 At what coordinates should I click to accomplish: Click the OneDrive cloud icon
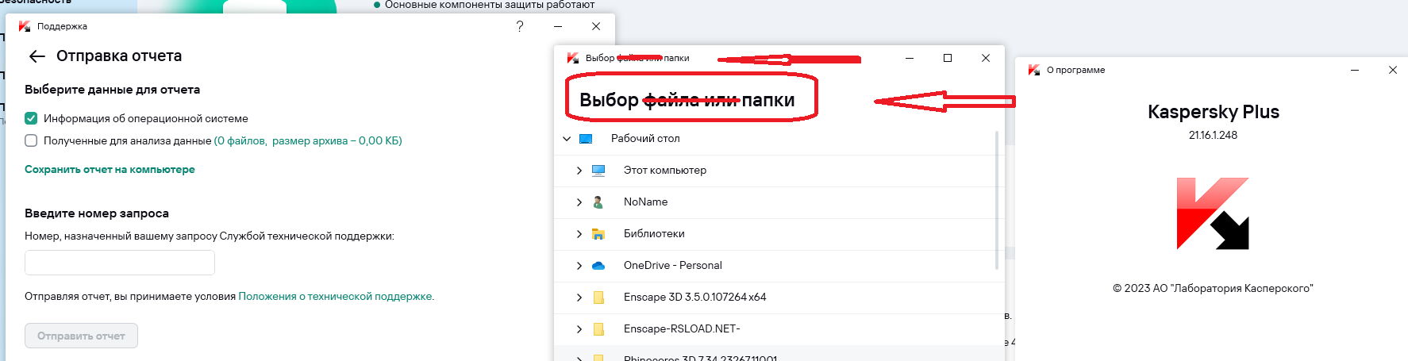(598, 266)
